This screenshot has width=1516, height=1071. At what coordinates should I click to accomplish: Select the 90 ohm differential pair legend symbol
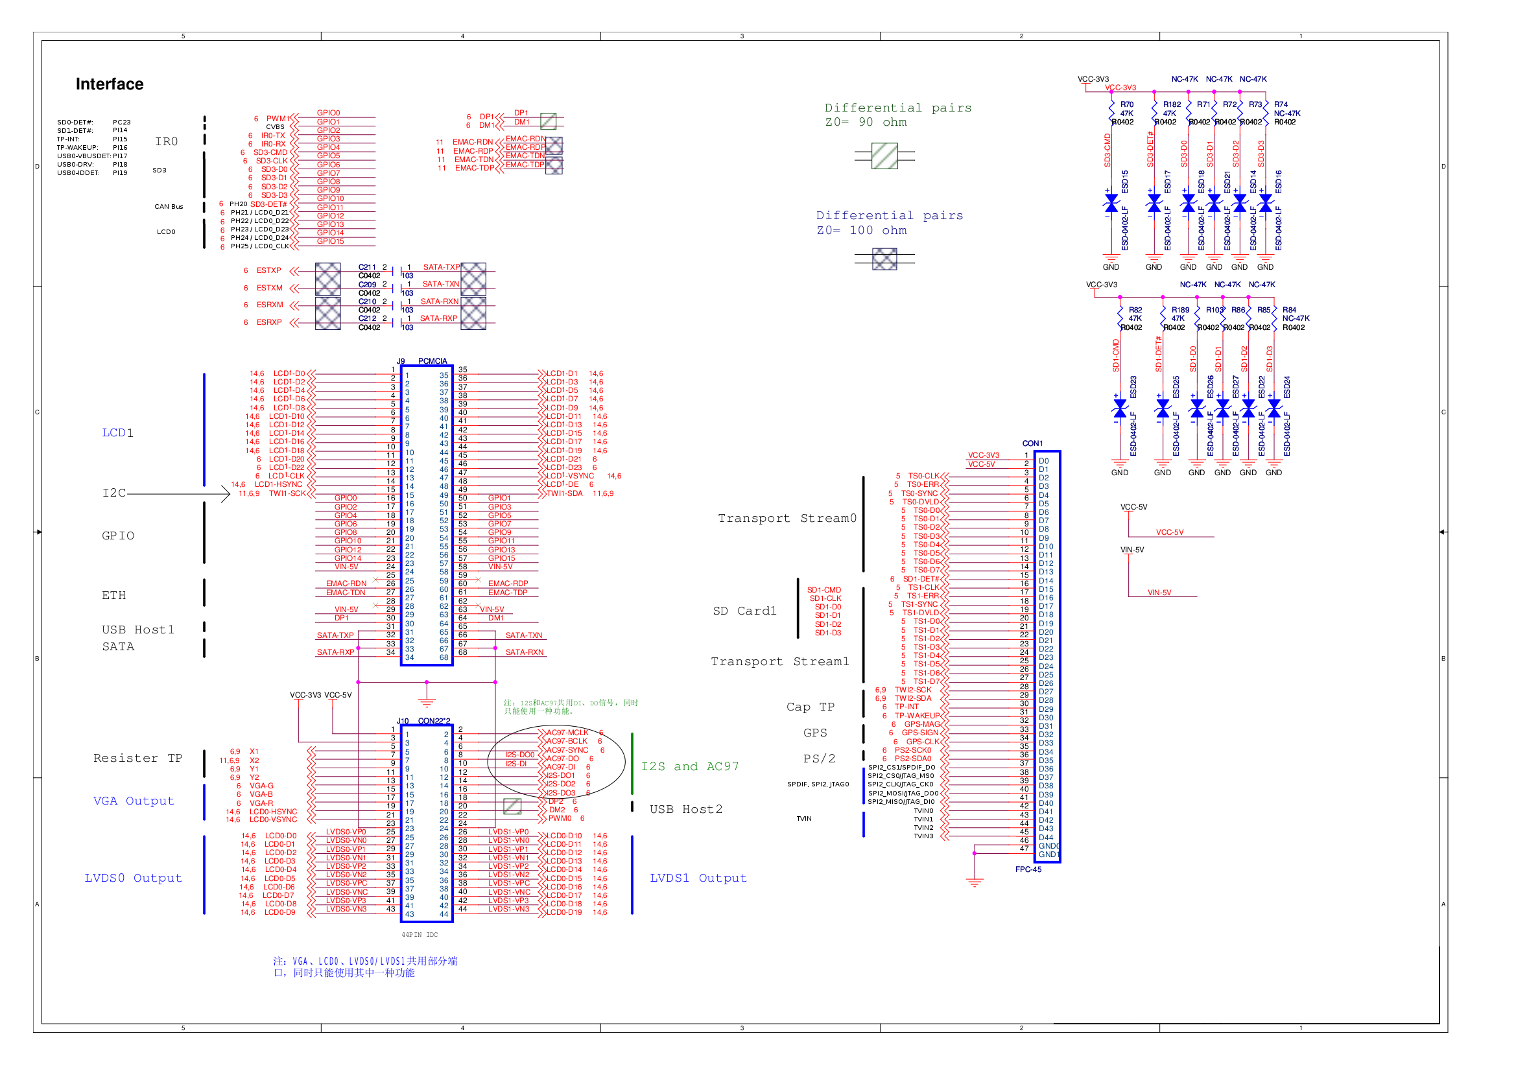[x=884, y=156]
